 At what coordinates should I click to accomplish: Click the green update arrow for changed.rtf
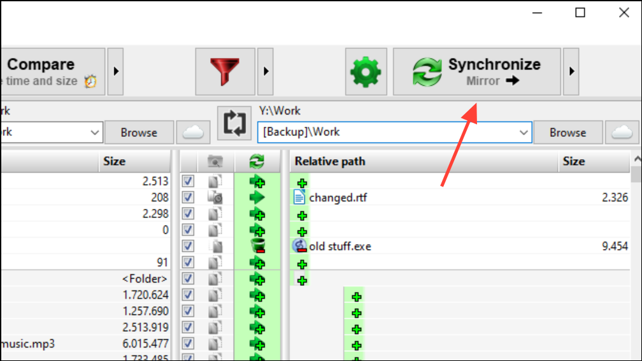tap(257, 198)
